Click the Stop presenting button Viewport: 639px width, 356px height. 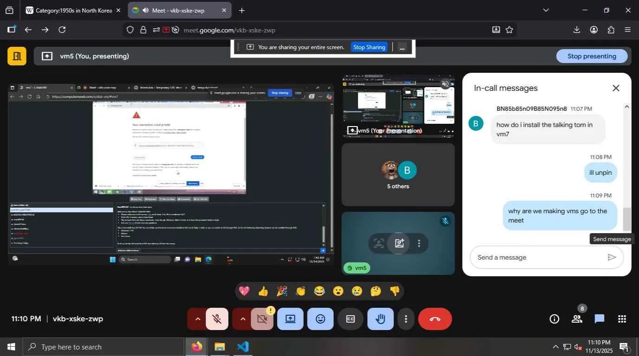(x=592, y=56)
